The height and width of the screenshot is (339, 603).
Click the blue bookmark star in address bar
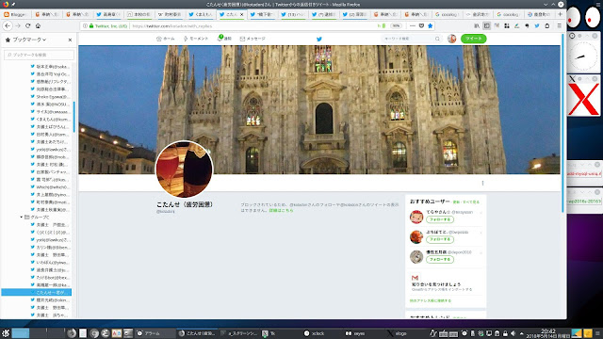(x=431, y=25)
